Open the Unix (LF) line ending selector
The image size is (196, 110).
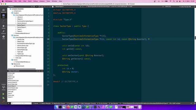(x=168, y=6)
